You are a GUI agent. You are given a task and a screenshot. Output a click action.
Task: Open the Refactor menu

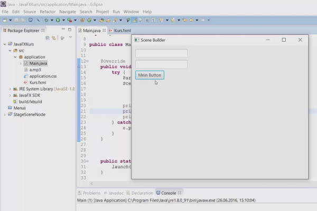point(48,12)
